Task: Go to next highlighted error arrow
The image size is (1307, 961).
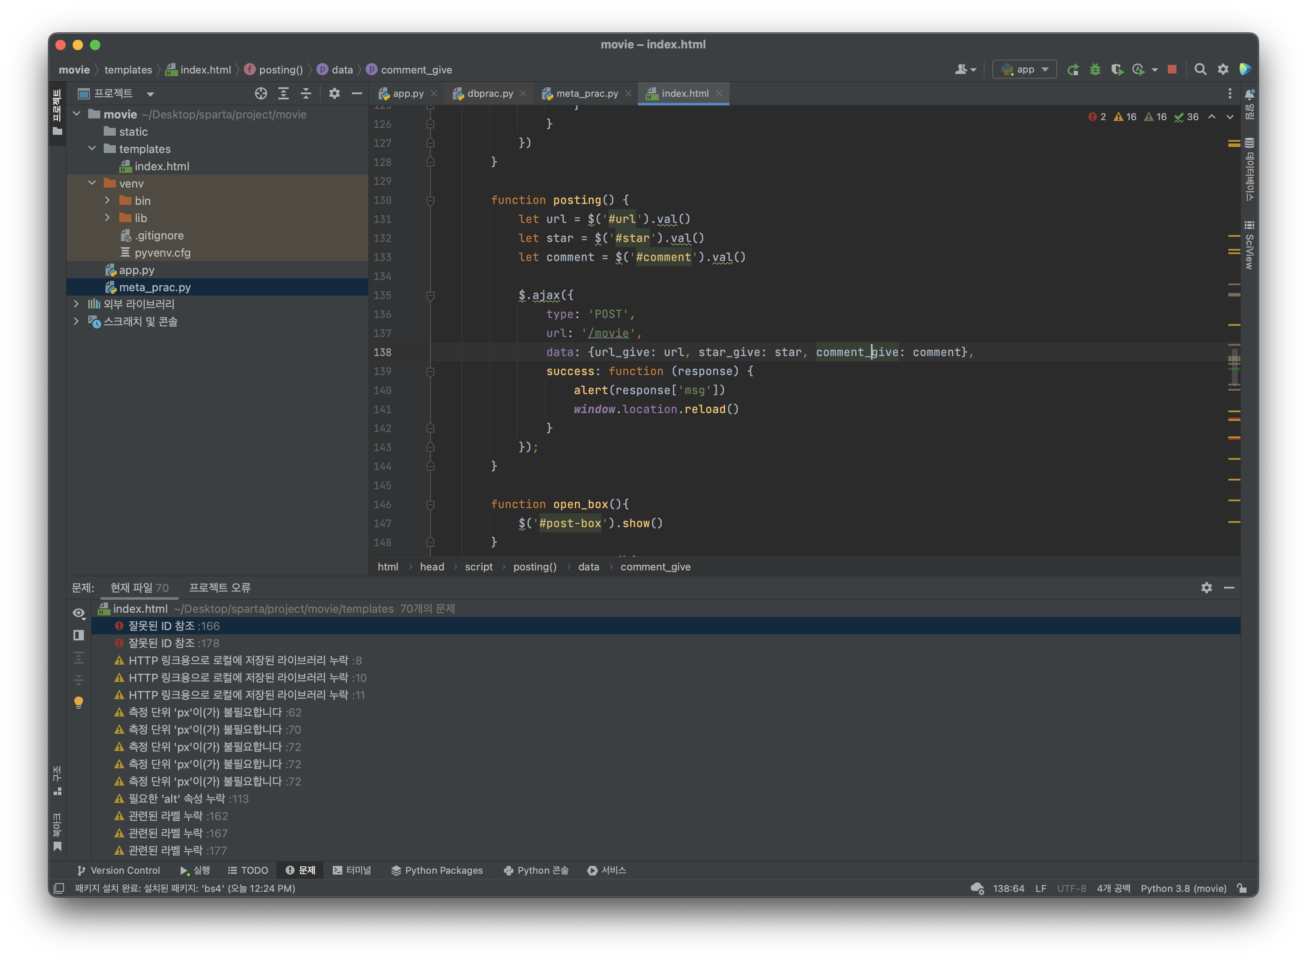Action: 1230,117
